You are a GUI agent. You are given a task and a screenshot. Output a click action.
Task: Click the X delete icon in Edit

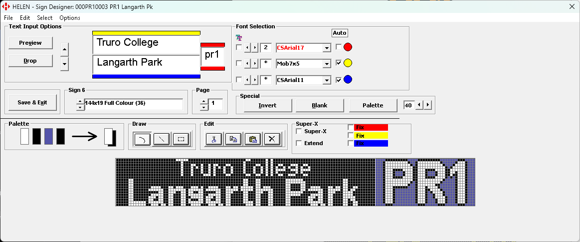(272, 139)
